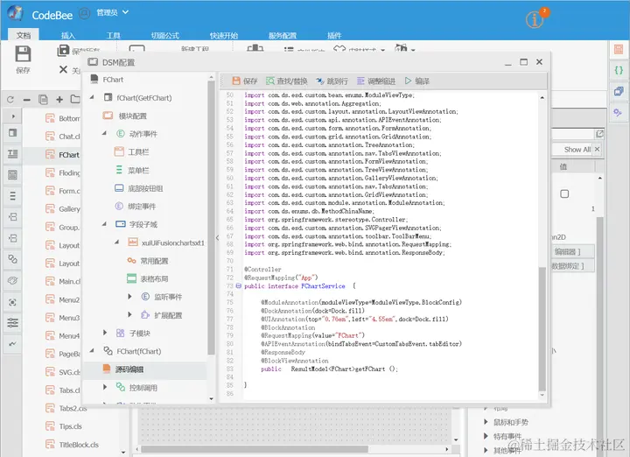Click the folder icon above the file list
This screenshot has height=457, width=630.
[75, 99]
